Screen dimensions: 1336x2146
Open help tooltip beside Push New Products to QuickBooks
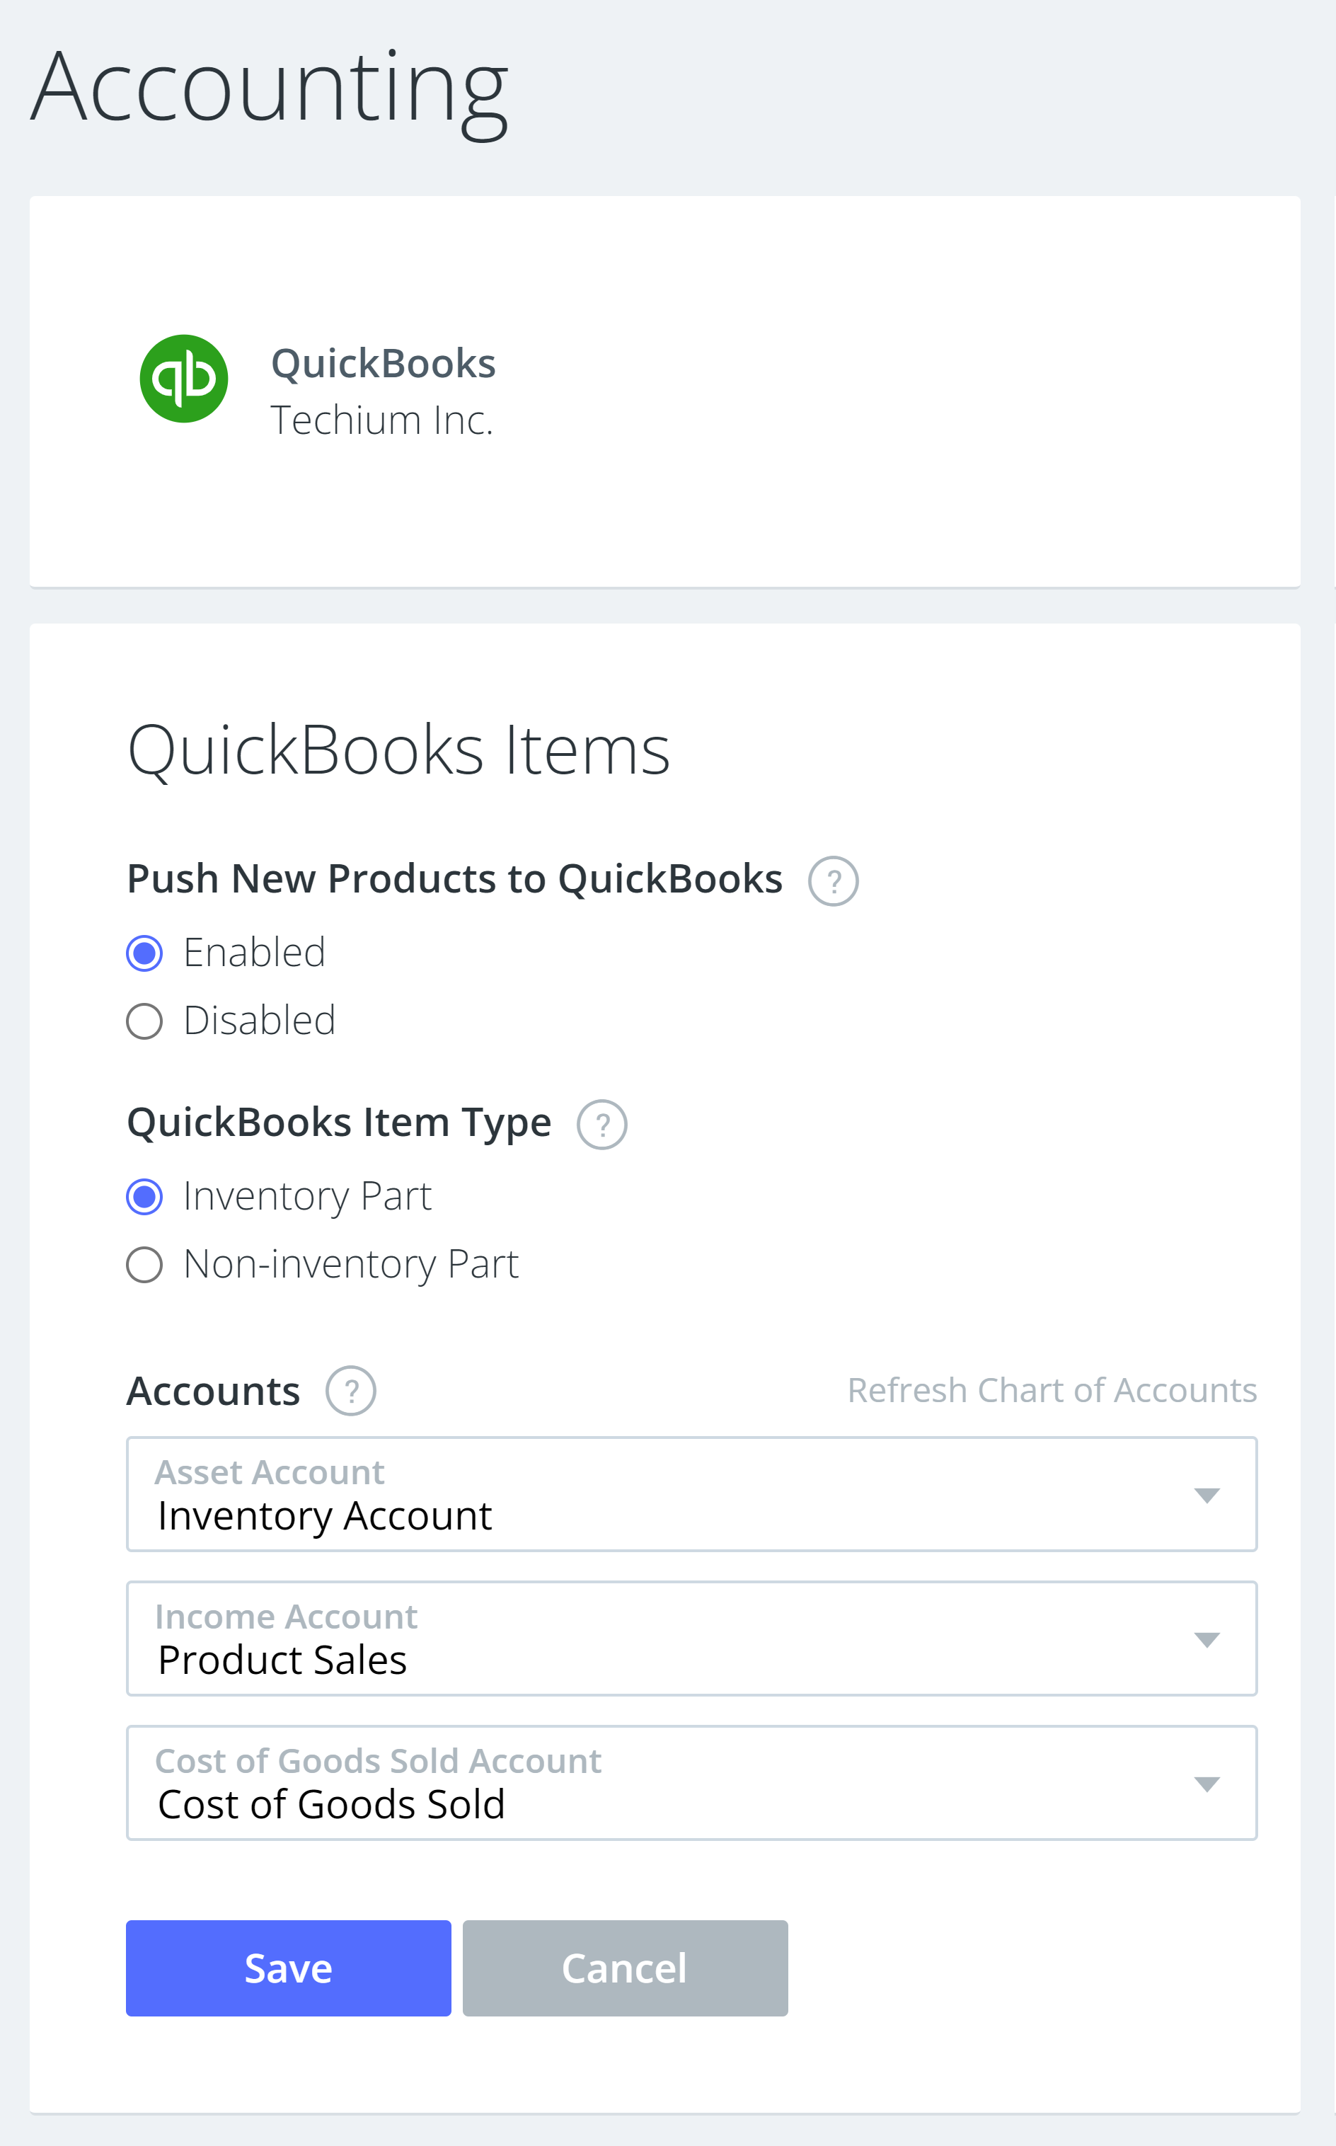point(834,880)
